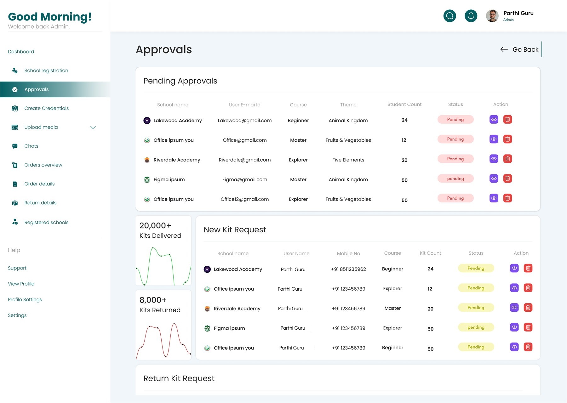Image resolution: width=567 pixels, height=403 pixels.
Task: Open Order details sidebar icon
Action: (x=15, y=184)
